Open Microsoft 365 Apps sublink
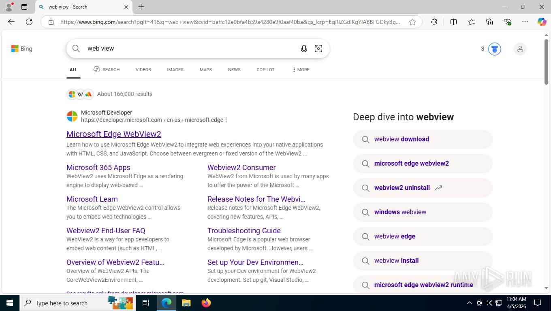The width and height of the screenshot is (551, 311). pyautogui.click(x=98, y=168)
